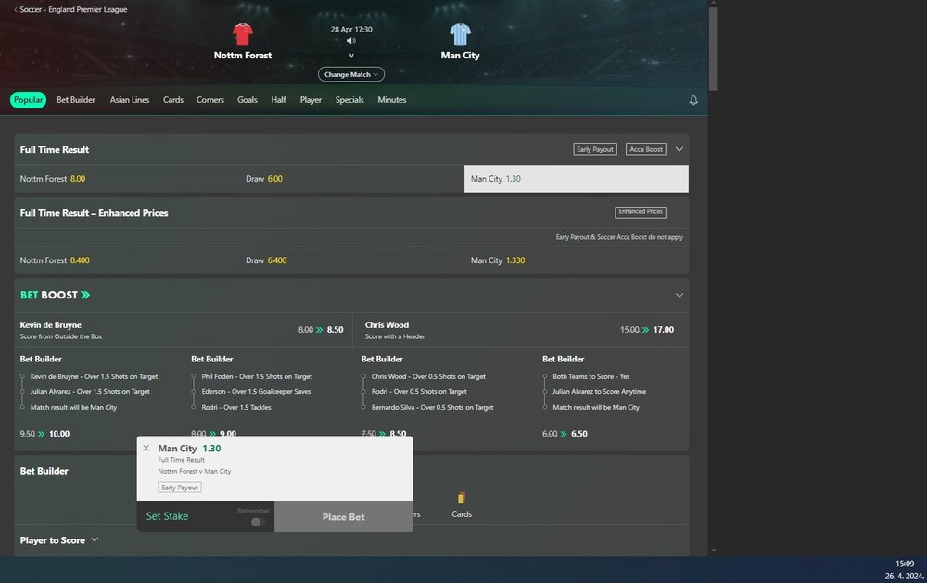This screenshot has height=583, width=927.
Task: Click the notification bell icon
Action: point(693,100)
